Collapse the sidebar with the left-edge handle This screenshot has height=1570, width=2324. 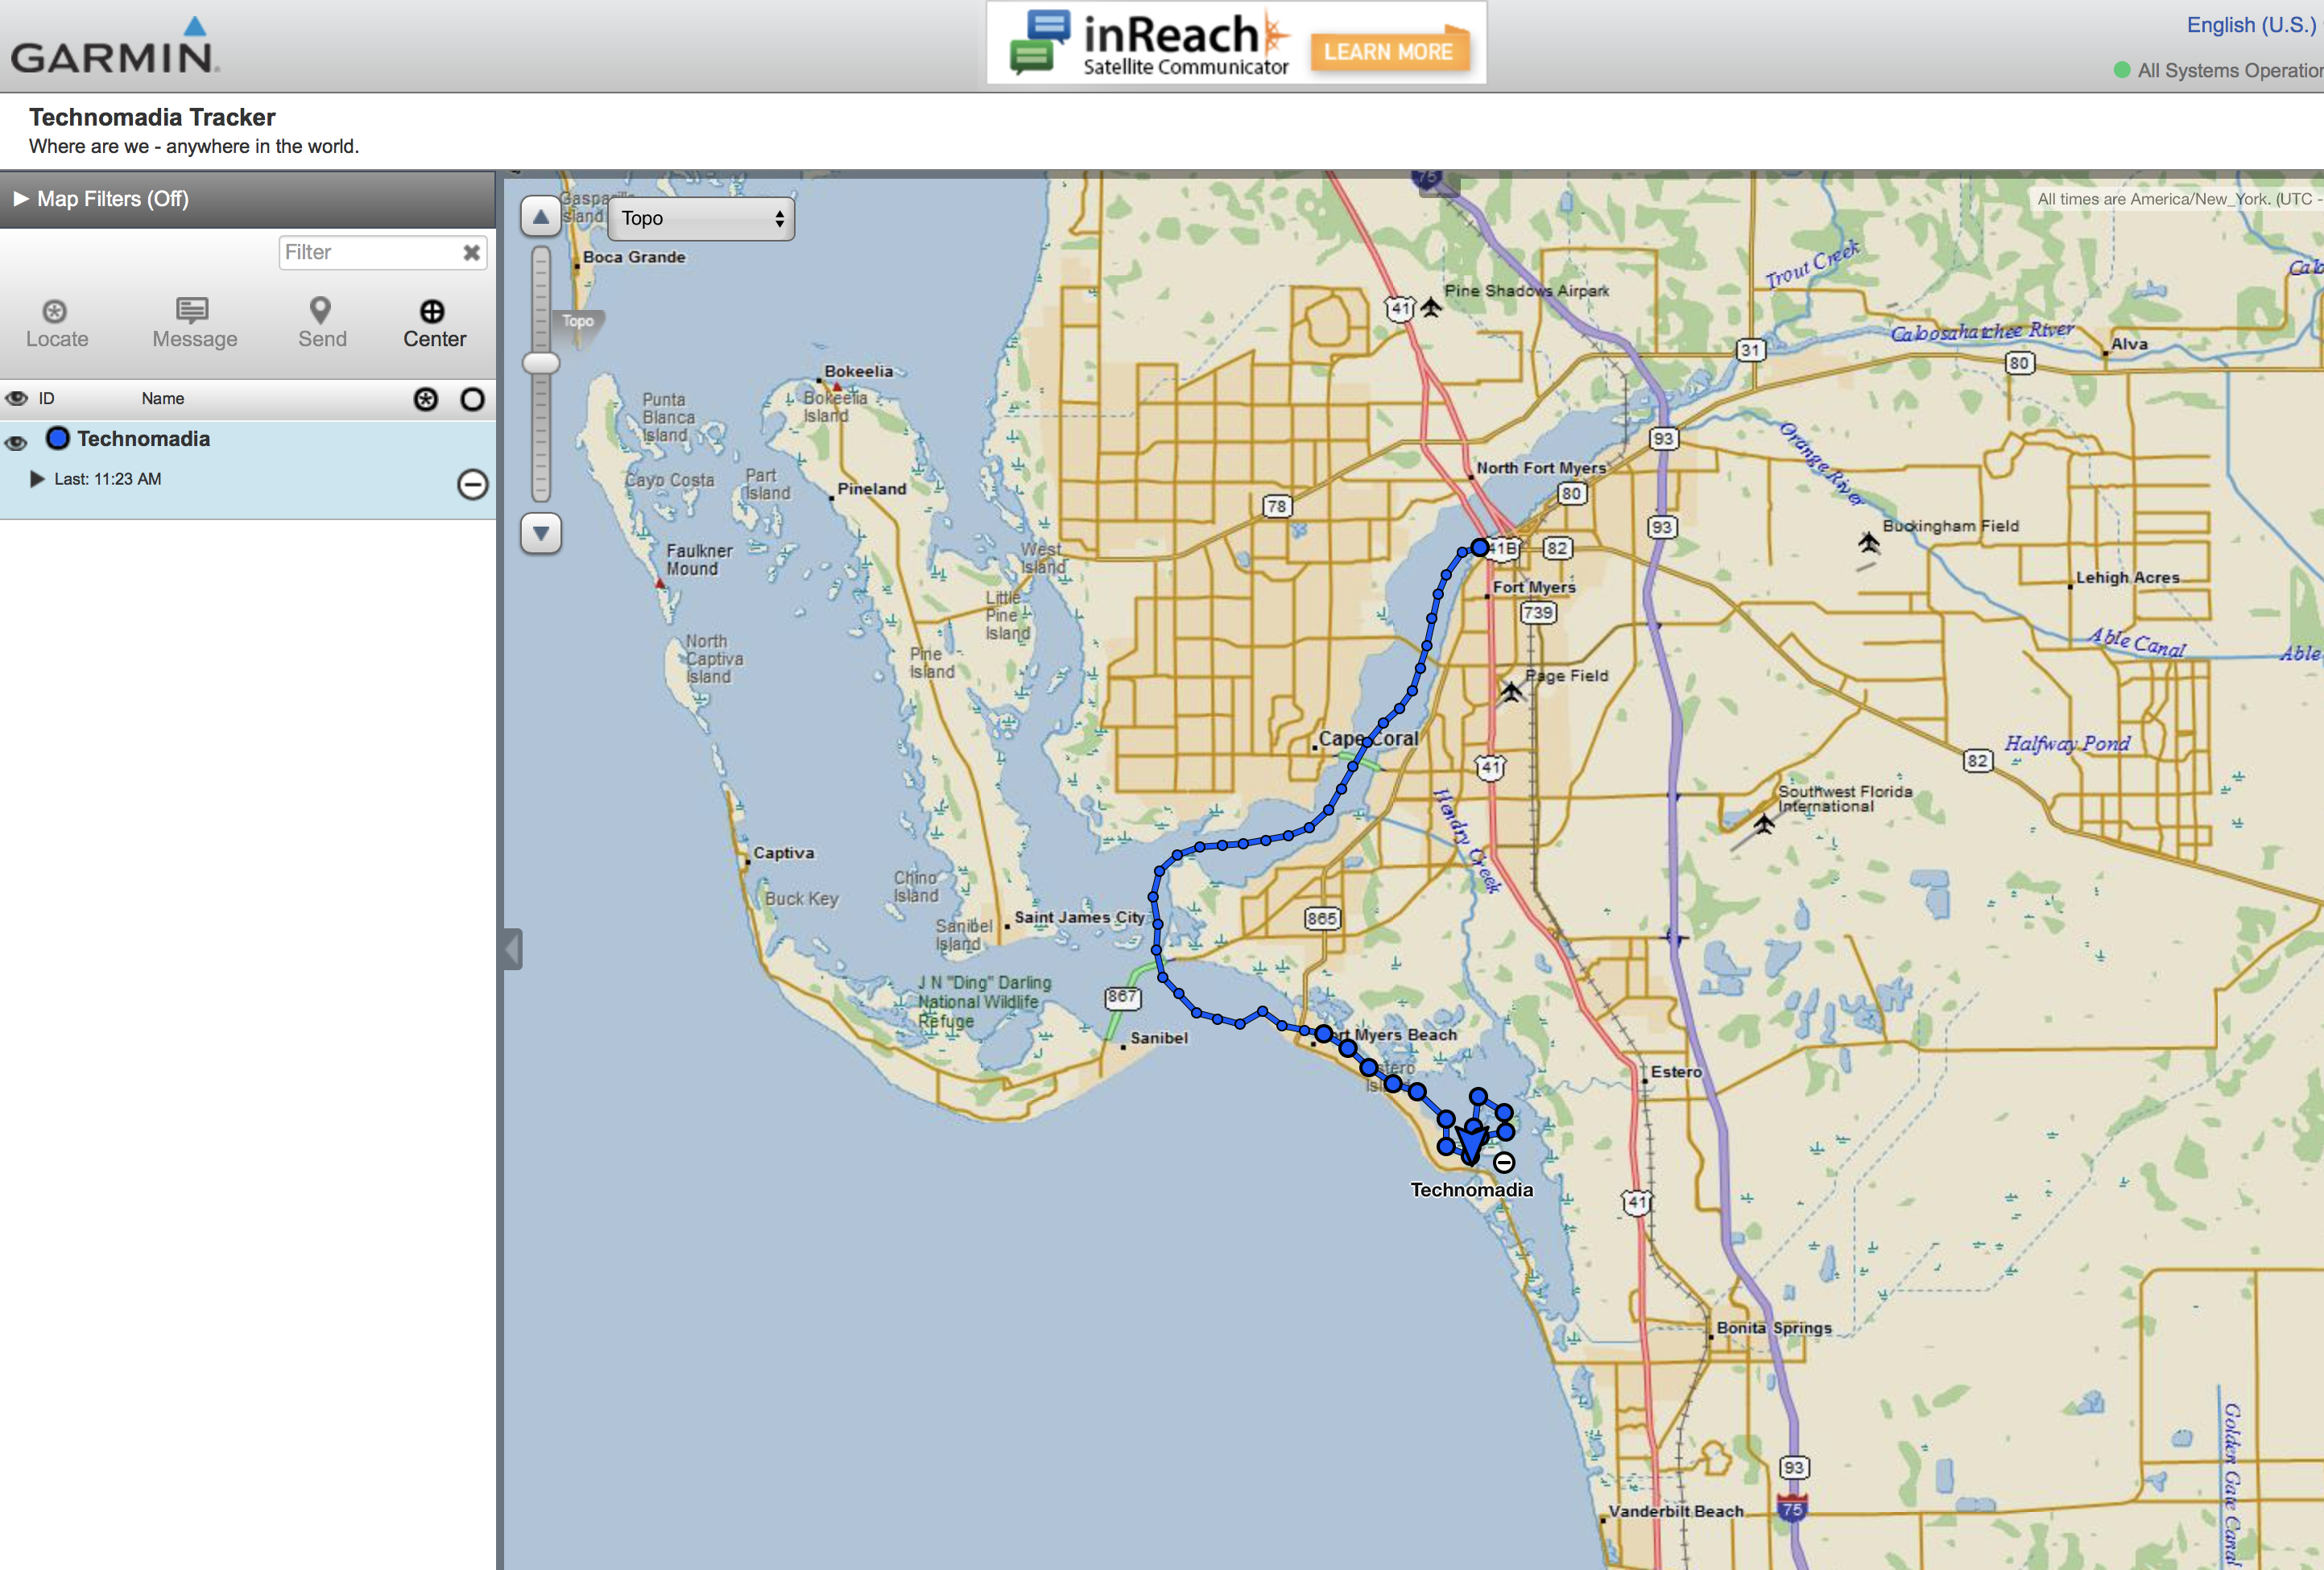[x=513, y=949]
